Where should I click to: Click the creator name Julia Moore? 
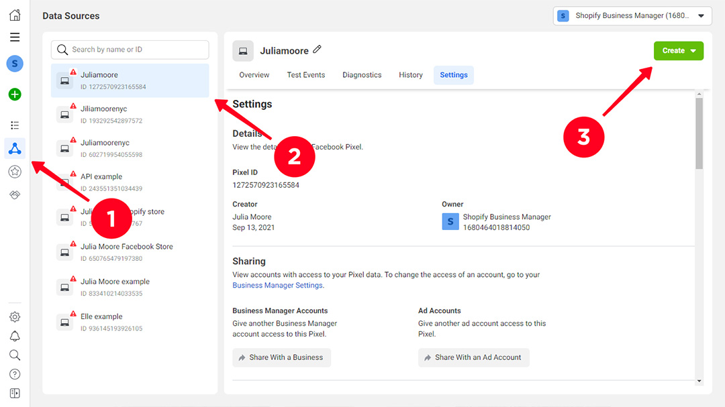tap(252, 217)
